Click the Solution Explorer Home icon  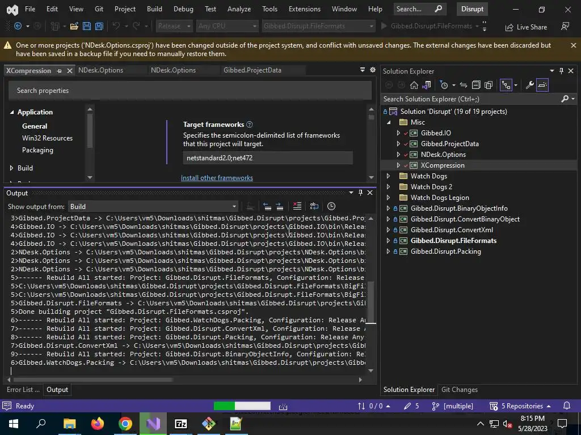(x=414, y=85)
